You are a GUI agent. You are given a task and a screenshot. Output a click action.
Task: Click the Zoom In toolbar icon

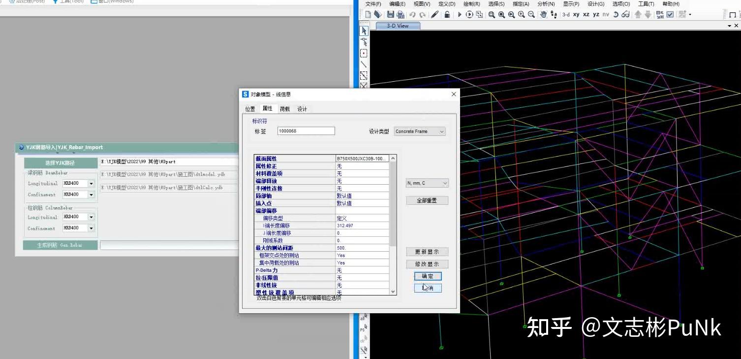521,14
